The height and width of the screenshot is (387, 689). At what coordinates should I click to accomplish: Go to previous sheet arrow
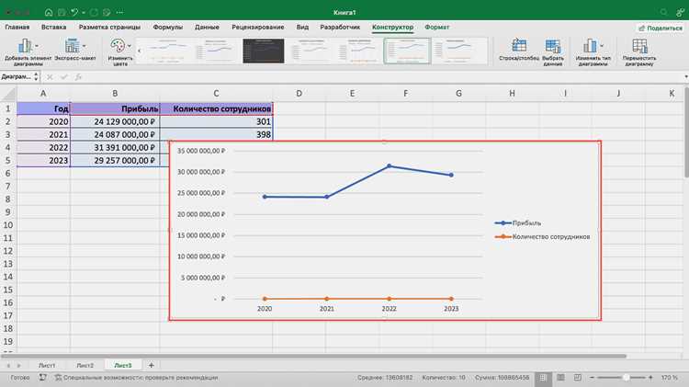8,366
